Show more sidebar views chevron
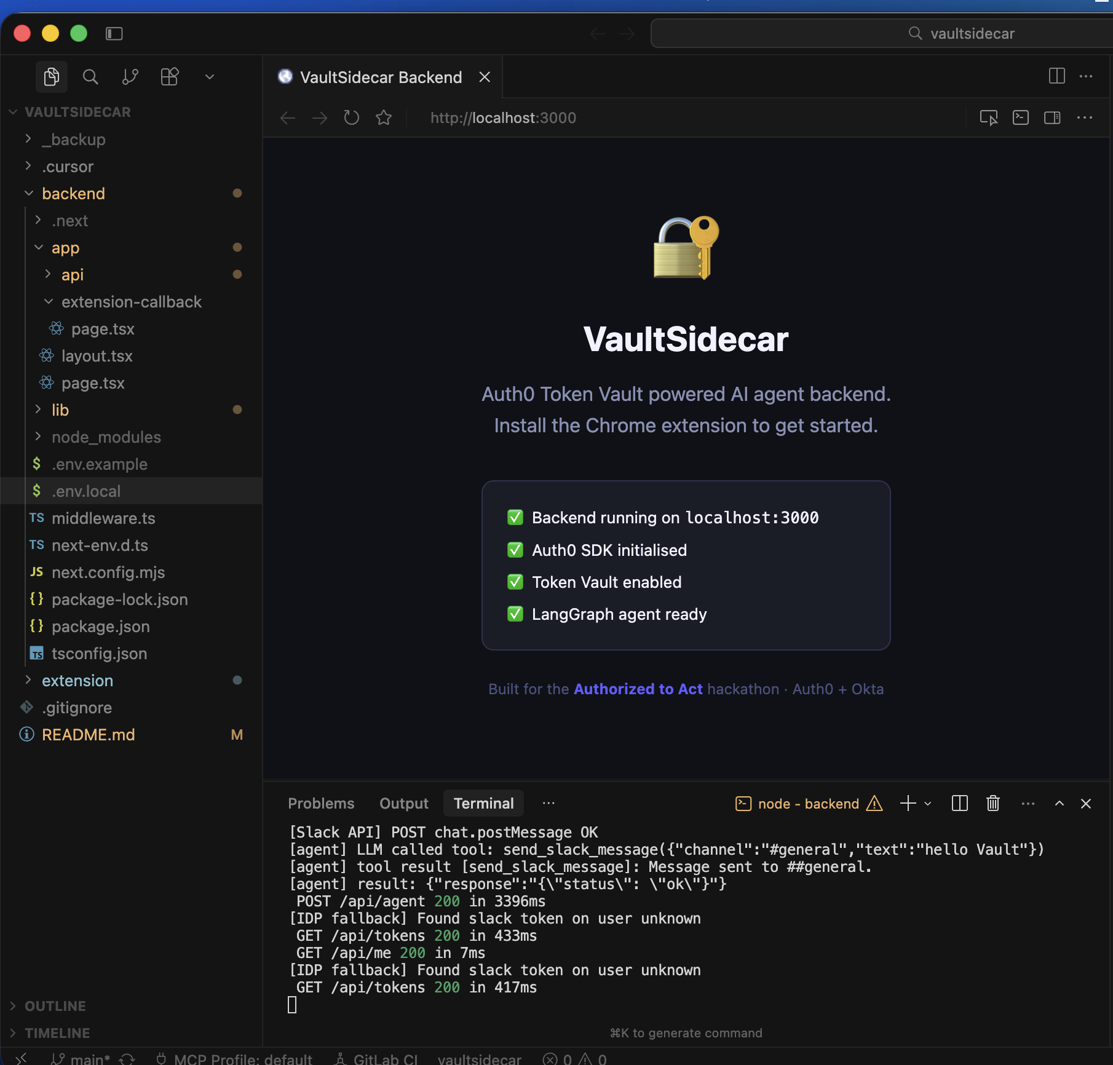 point(210,77)
